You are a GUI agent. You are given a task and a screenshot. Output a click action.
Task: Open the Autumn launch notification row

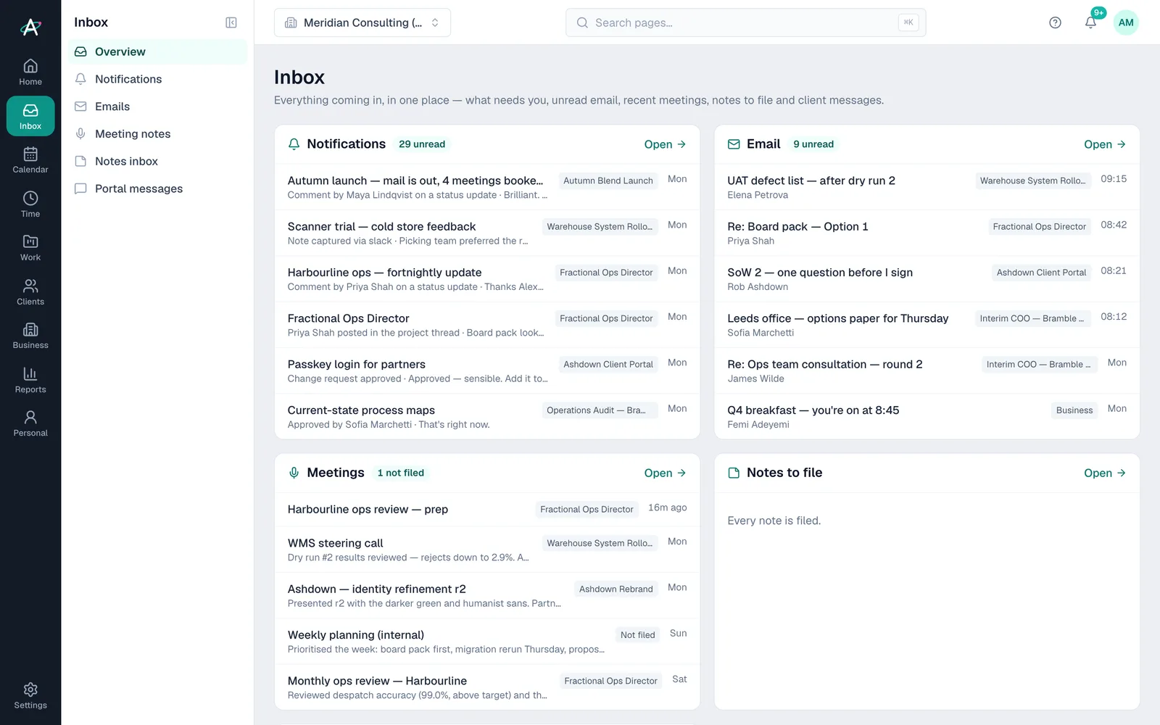pyautogui.click(x=487, y=187)
